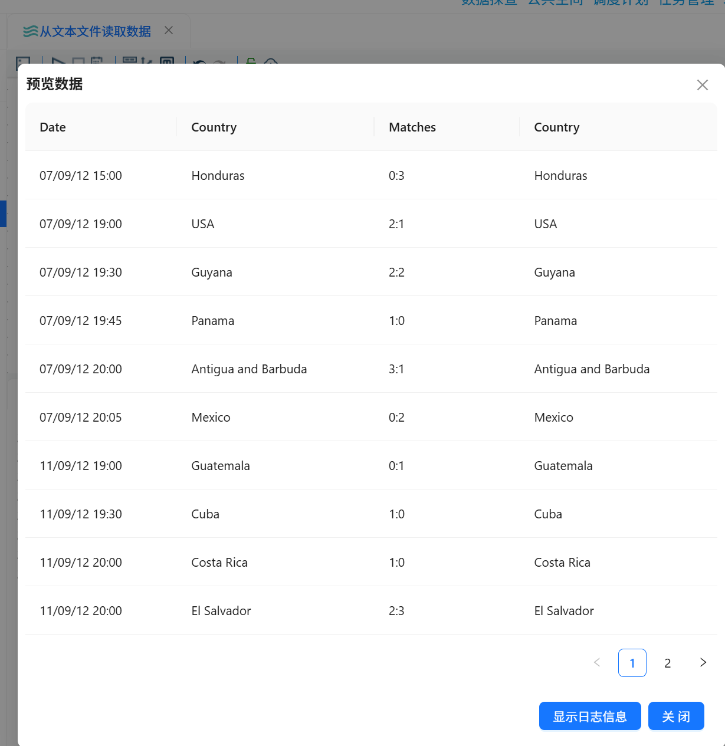Click the 1:0 score in Cuba row

[x=396, y=514]
